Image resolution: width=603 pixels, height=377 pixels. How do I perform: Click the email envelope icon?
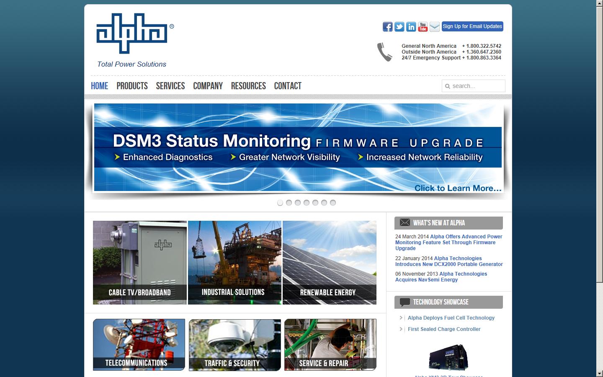(435, 27)
